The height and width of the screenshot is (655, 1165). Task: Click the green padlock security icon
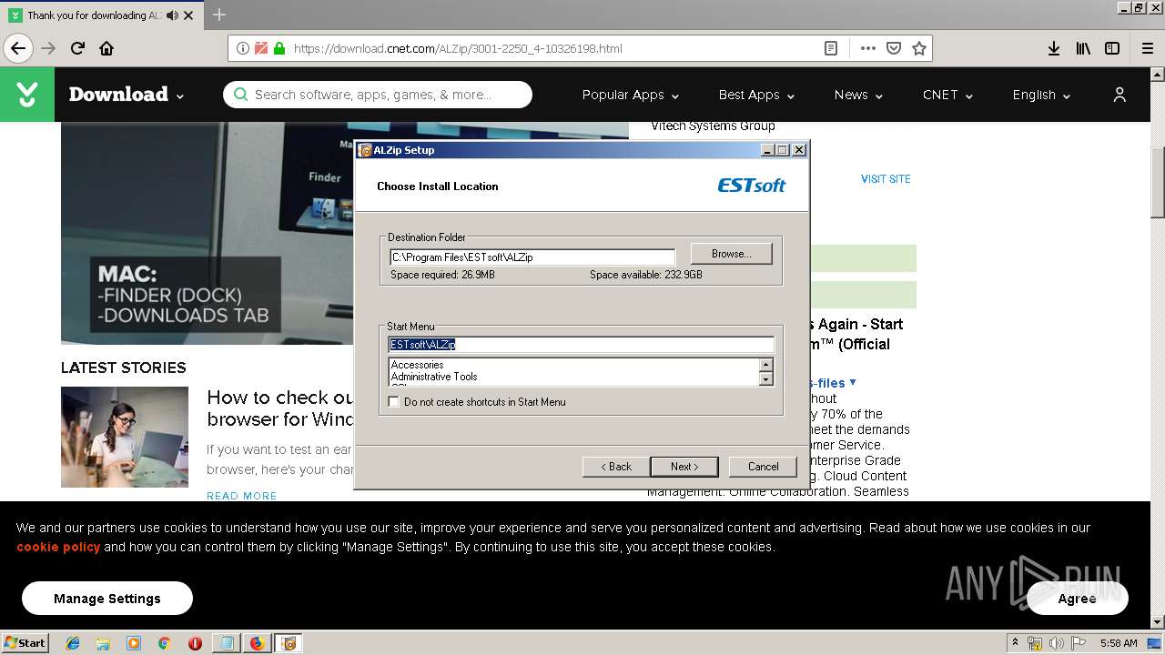(x=279, y=48)
